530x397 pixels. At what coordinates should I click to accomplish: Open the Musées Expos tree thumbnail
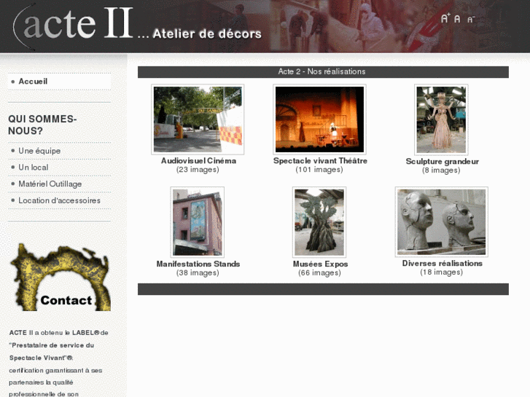(319, 222)
